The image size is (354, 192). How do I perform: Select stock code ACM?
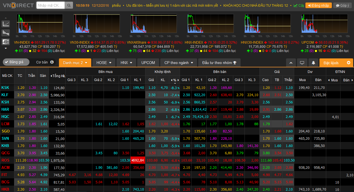pyautogui.click(x=5, y=167)
